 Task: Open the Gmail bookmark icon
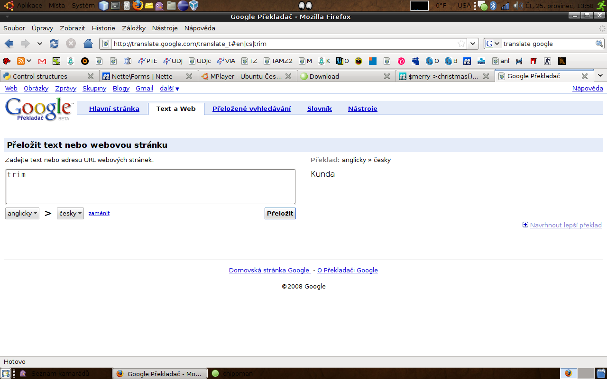42,61
